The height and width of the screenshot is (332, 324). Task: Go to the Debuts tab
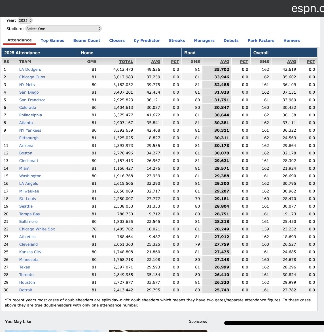pyautogui.click(x=231, y=41)
